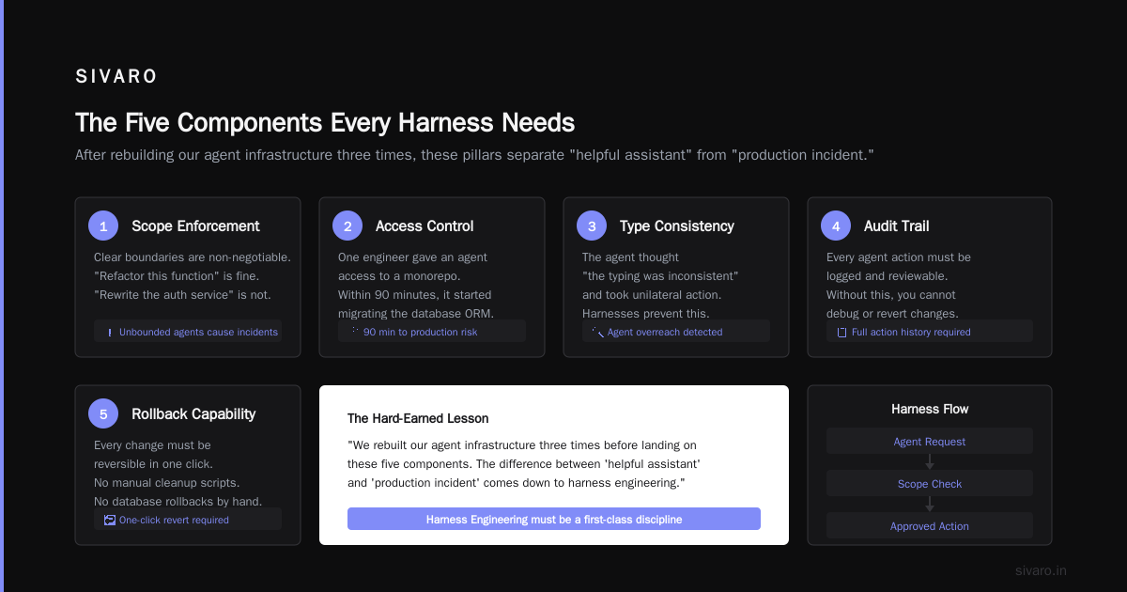Click the Agent overreach detected tag
Screen dimensions: 1127x592
point(676,331)
